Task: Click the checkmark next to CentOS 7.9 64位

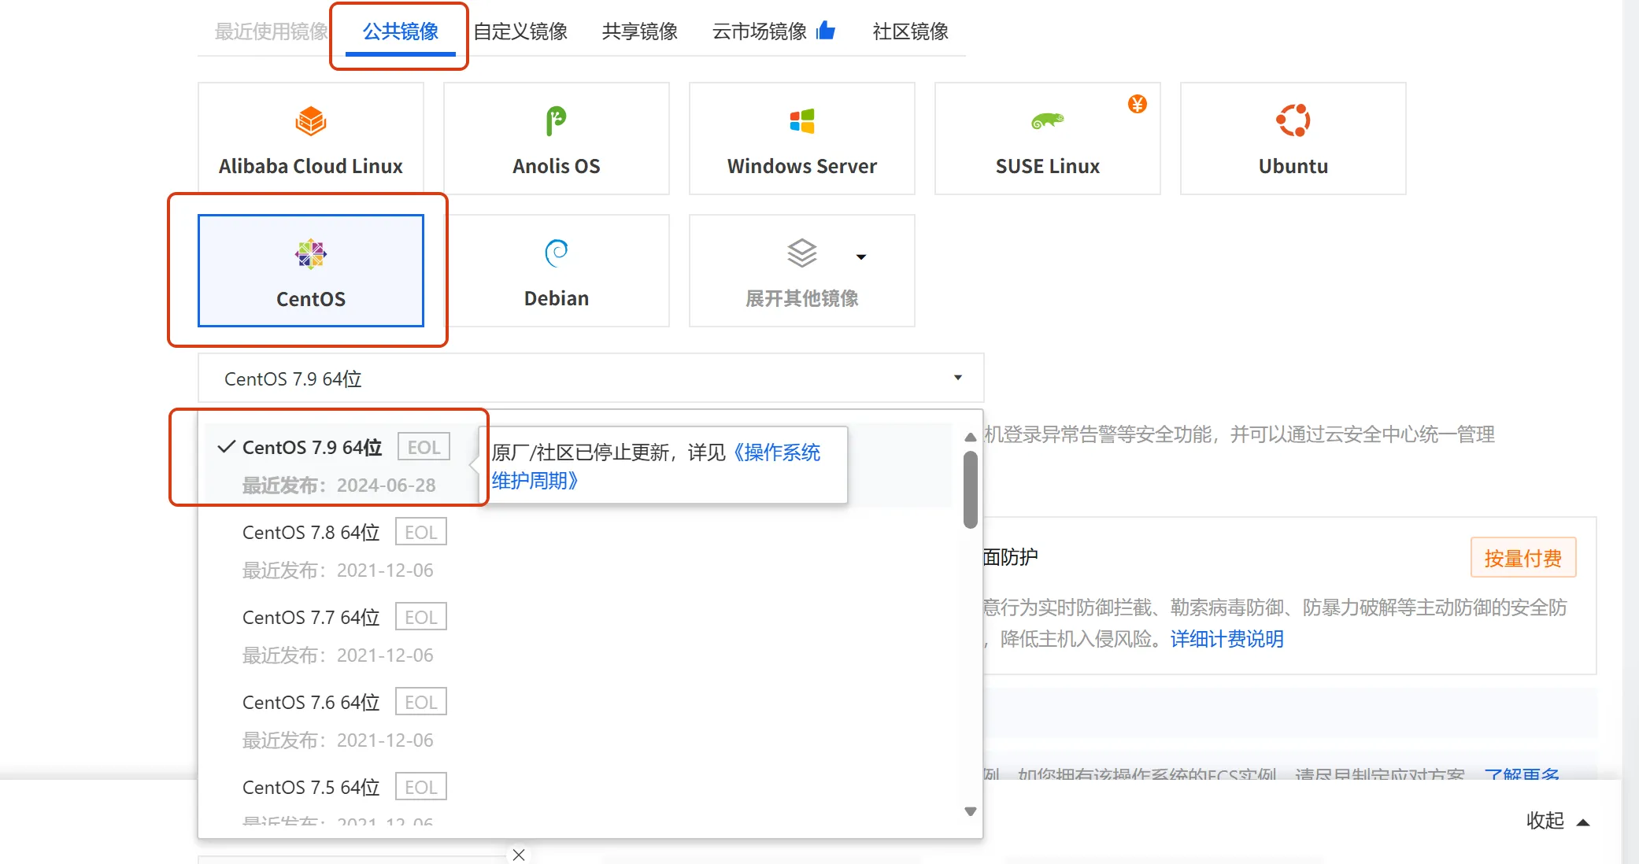Action: [227, 447]
